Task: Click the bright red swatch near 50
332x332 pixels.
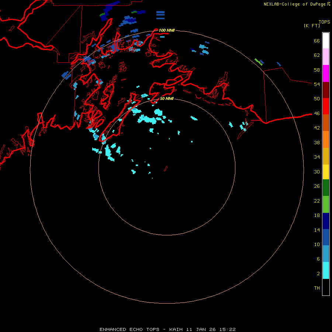Action: click(326, 106)
